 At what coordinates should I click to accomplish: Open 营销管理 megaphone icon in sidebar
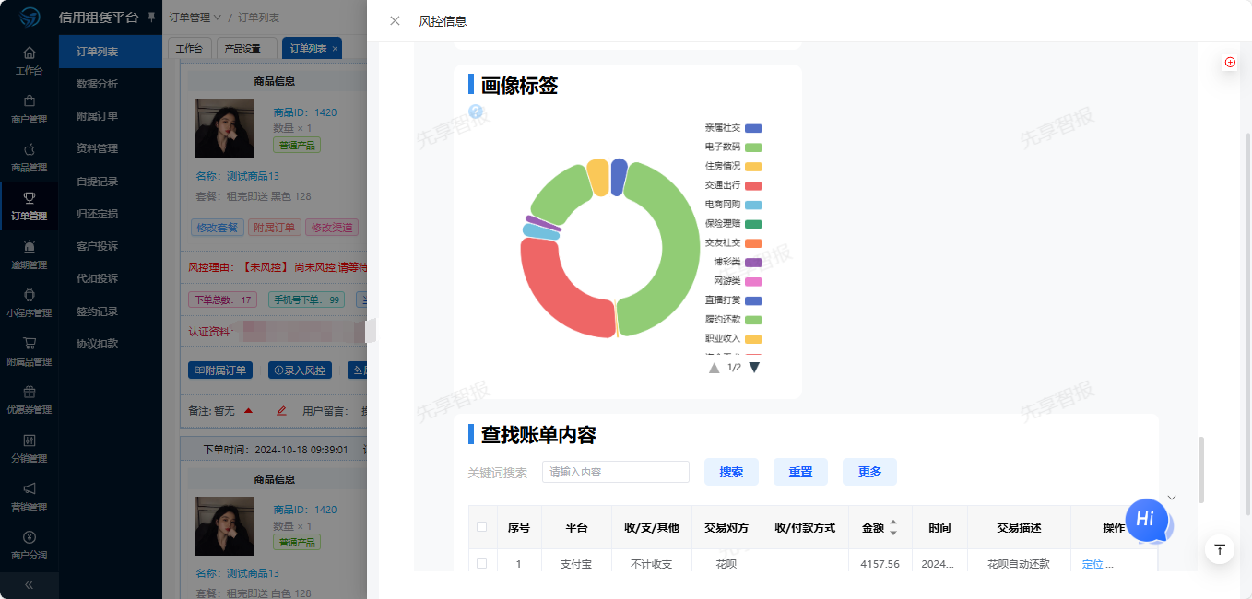(x=30, y=488)
